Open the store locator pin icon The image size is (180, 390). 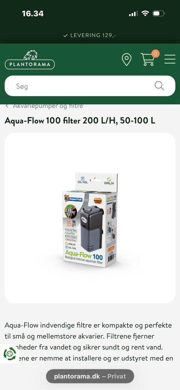pos(126,60)
